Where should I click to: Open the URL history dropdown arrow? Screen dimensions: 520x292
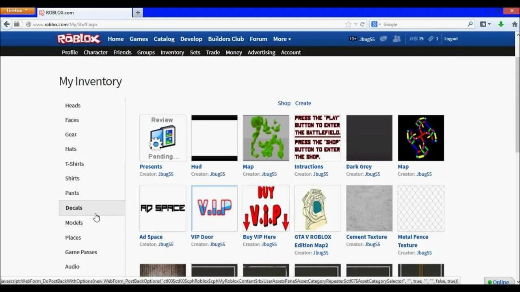[x=355, y=24]
